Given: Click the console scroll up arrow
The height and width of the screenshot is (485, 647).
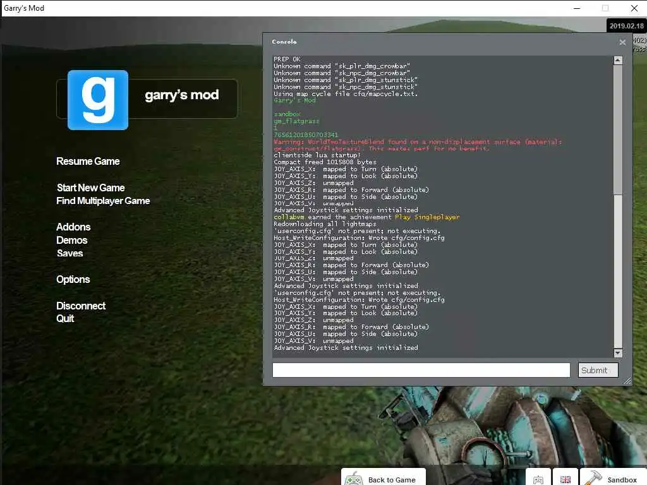Looking at the screenshot, I should (618, 60).
